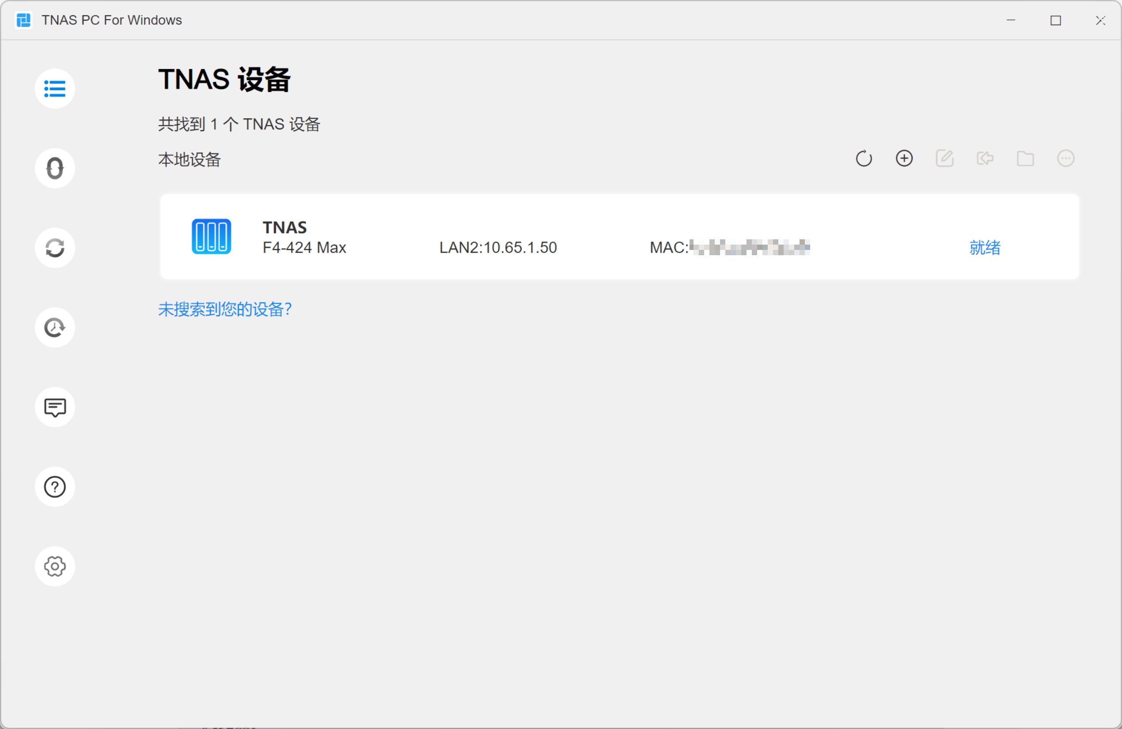1122x729 pixels.
Task: Click the login arrow toolbar icon
Action: point(985,159)
